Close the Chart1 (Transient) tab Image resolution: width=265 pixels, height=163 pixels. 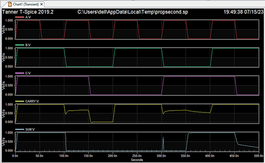tap(41, 4)
